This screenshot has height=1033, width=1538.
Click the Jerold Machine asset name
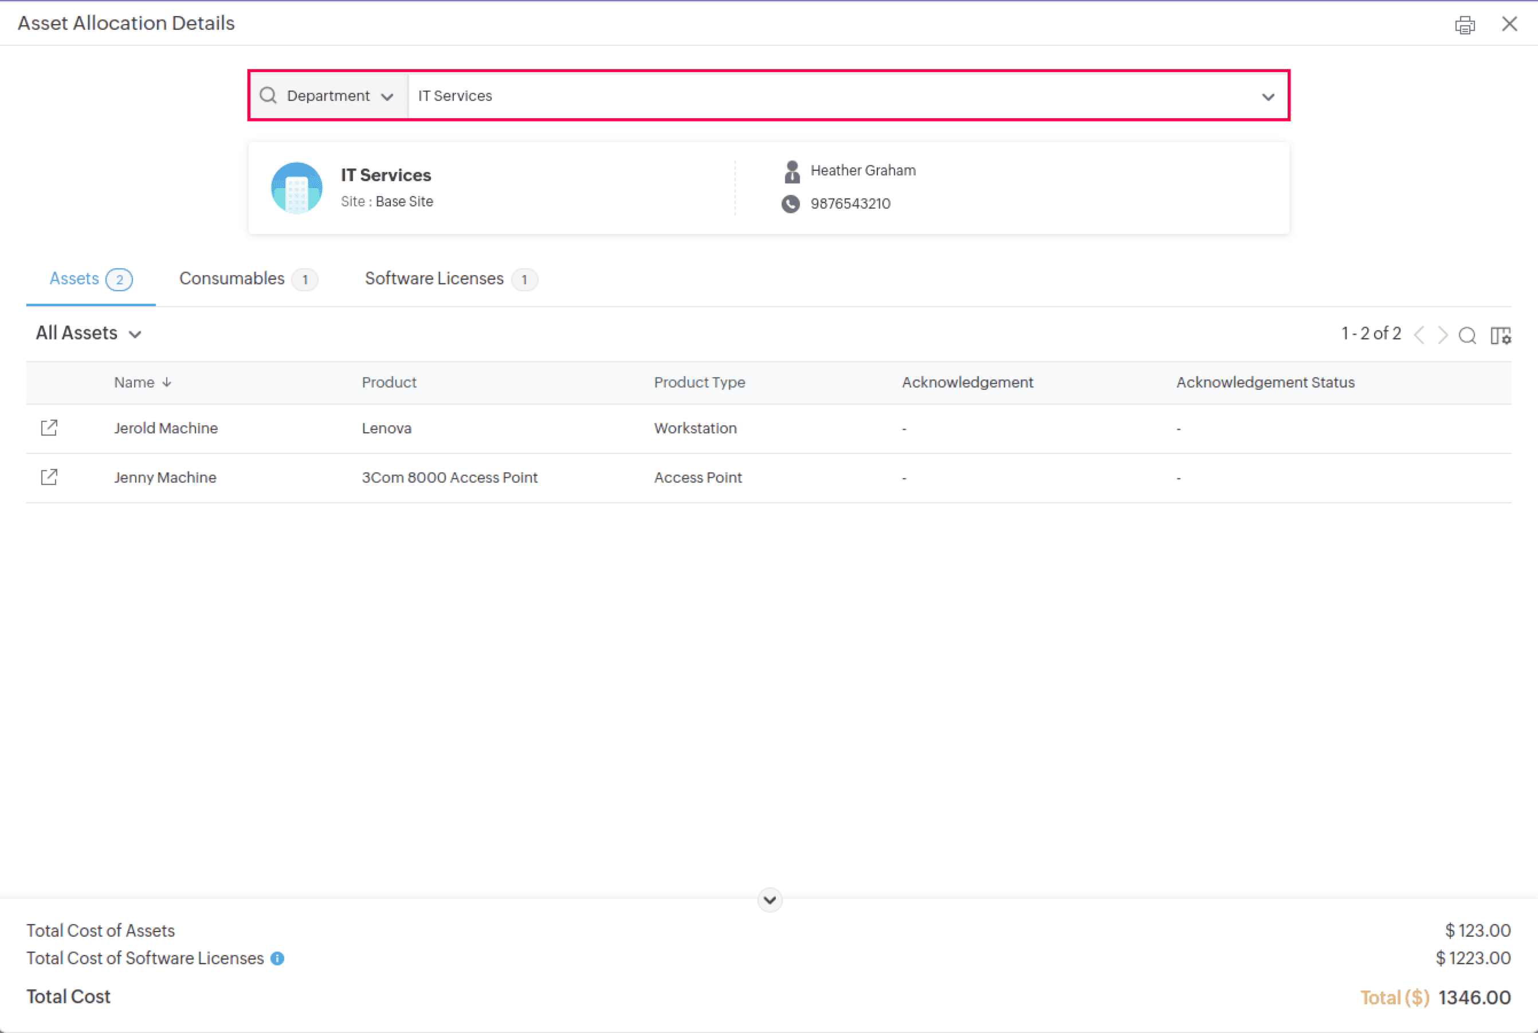[x=166, y=428]
